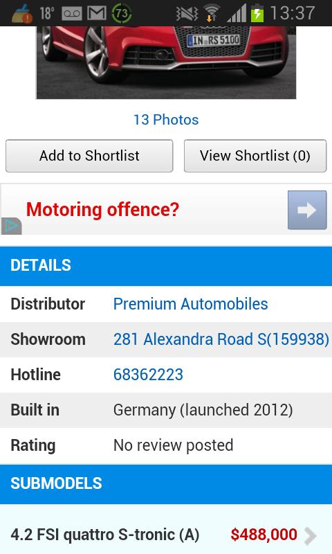Tap the vibrate mode status icon
Image resolution: width=332 pixels, height=554 pixels.
187,13
